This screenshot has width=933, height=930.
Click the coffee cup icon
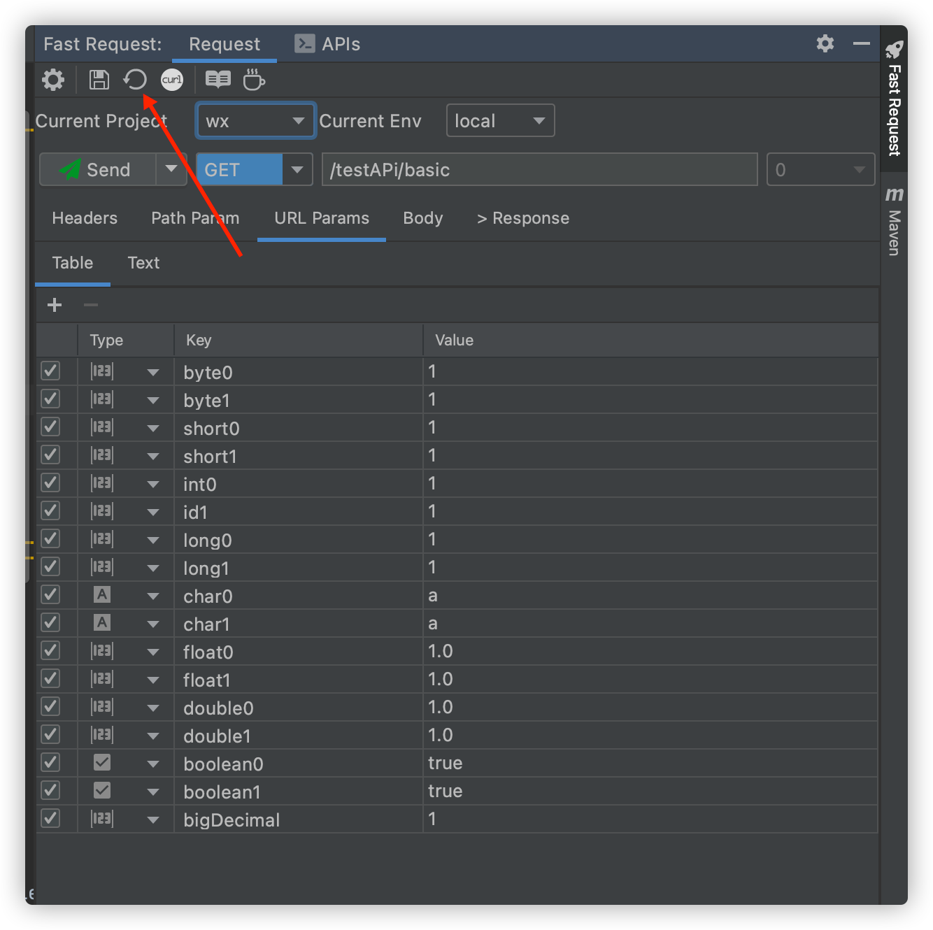tap(253, 80)
